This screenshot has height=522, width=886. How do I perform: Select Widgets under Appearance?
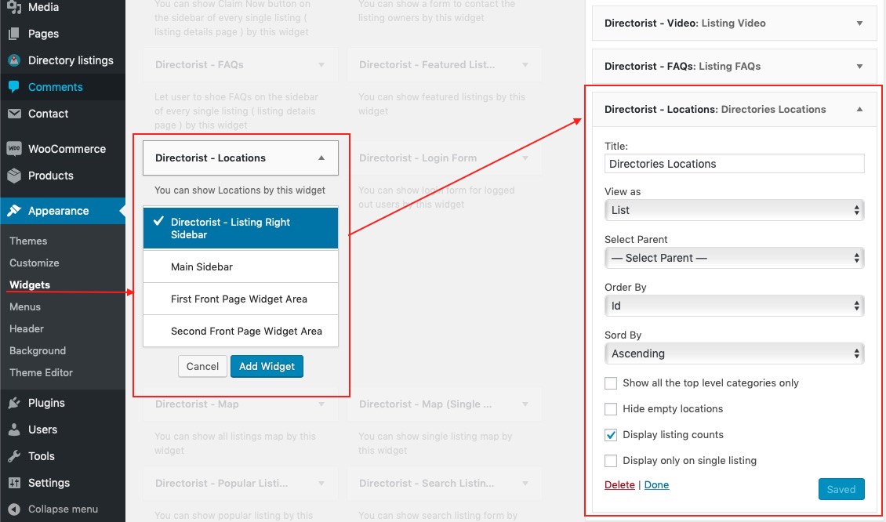pos(30,285)
